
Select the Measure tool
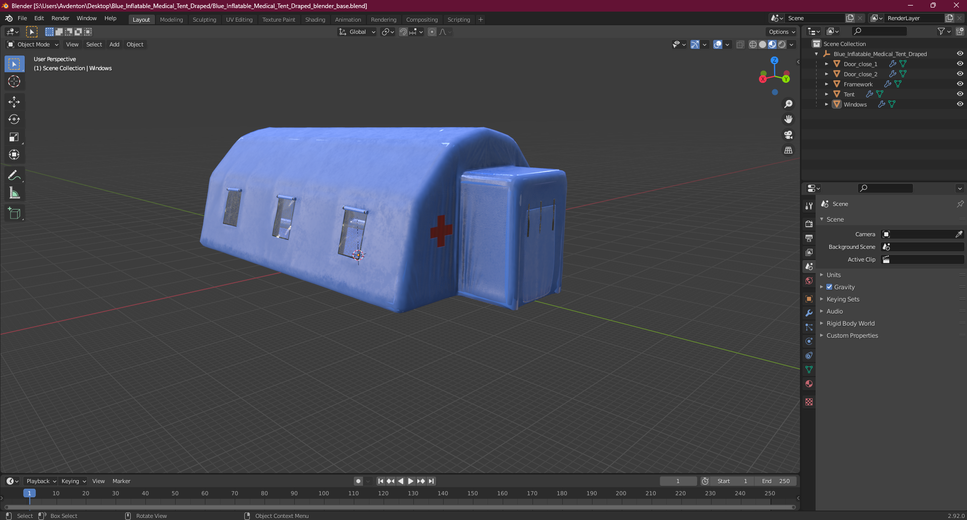coord(14,193)
